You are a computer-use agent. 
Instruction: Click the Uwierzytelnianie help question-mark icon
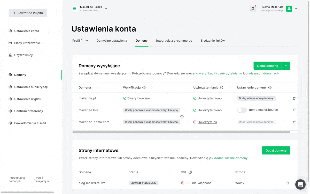pyautogui.click(x=222, y=87)
